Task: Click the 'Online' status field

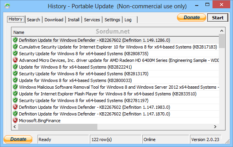Action: (x=166, y=140)
